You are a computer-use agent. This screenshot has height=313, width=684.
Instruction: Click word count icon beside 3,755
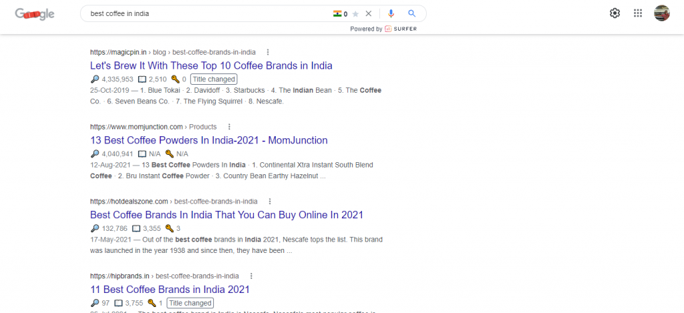pos(118,303)
